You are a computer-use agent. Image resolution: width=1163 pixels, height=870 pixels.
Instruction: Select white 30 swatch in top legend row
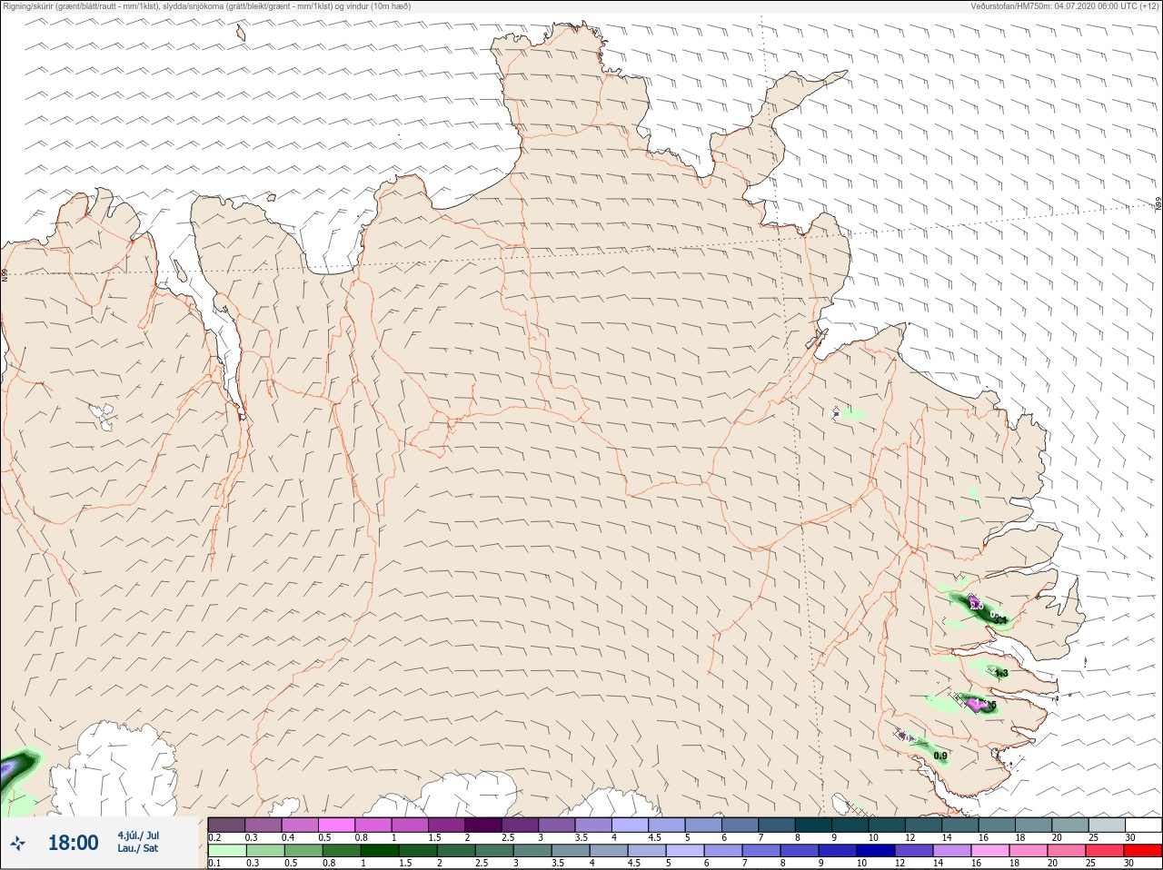pyautogui.click(x=1142, y=825)
